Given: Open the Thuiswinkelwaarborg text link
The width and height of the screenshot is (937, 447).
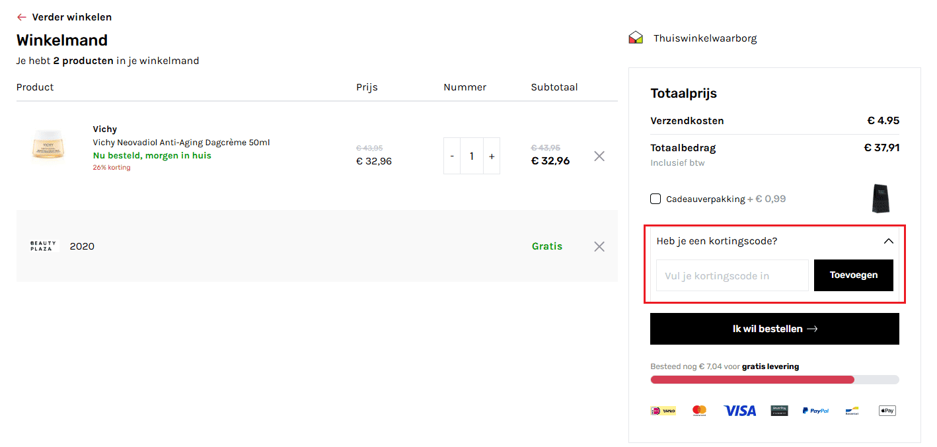Looking at the screenshot, I should point(705,38).
